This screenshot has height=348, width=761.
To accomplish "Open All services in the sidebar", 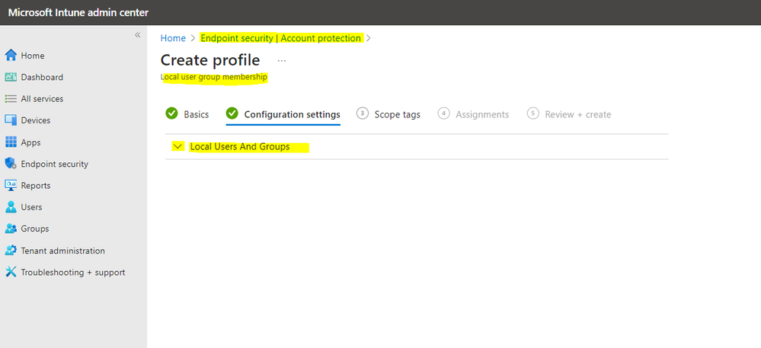I will (x=42, y=98).
